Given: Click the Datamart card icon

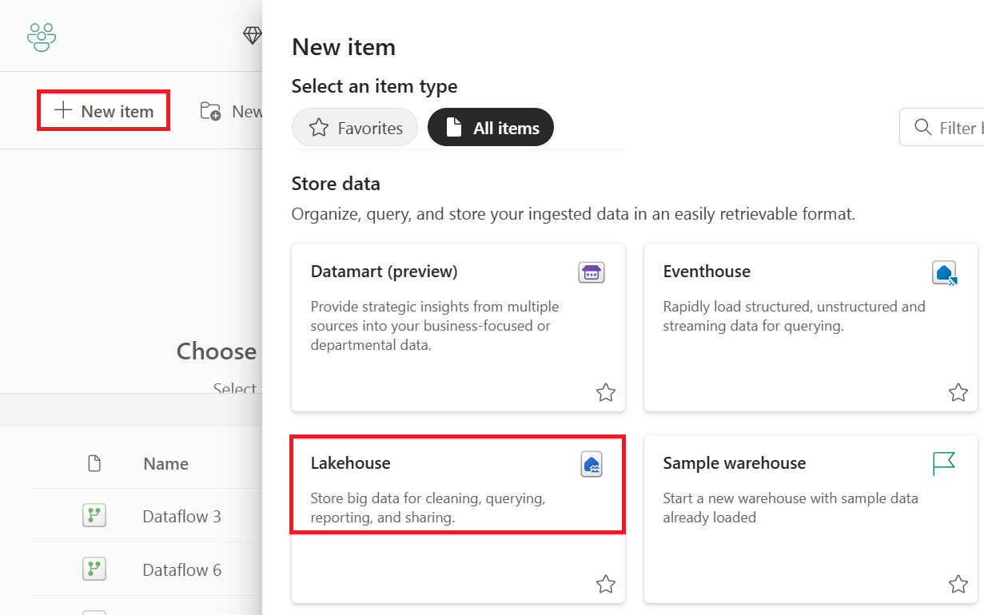Looking at the screenshot, I should [x=592, y=272].
